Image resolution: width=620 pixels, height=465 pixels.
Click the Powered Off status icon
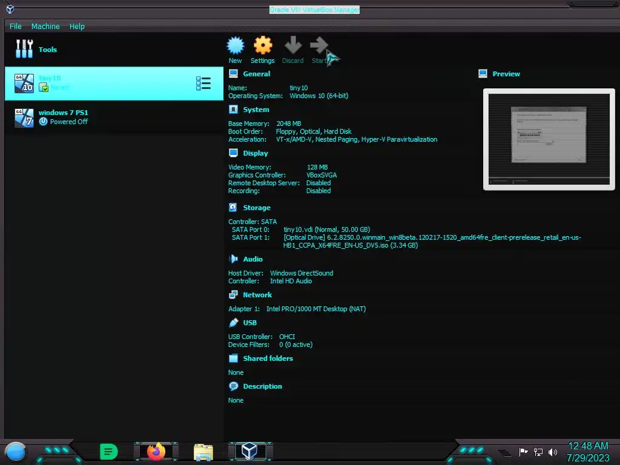pos(43,122)
